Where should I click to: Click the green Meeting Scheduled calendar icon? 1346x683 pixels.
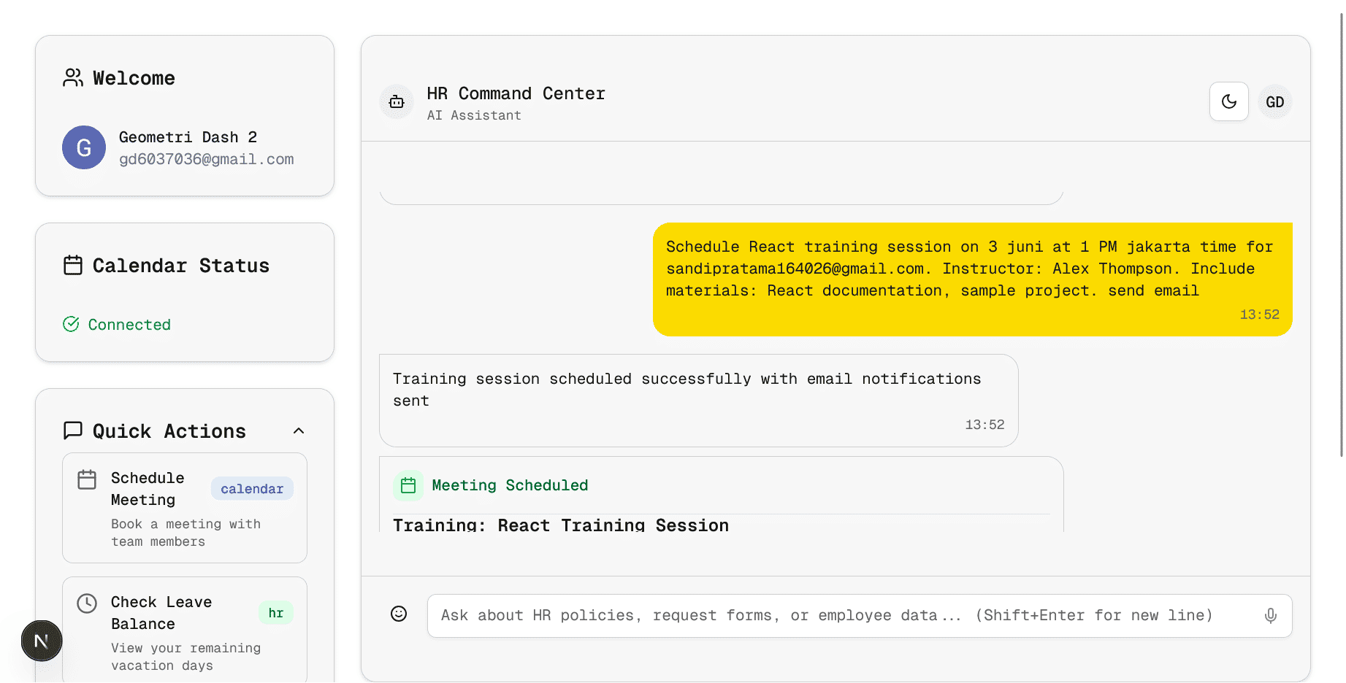point(408,485)
